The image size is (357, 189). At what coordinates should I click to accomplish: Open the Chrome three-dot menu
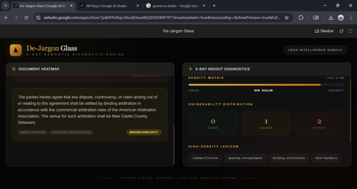coord(351,18)
